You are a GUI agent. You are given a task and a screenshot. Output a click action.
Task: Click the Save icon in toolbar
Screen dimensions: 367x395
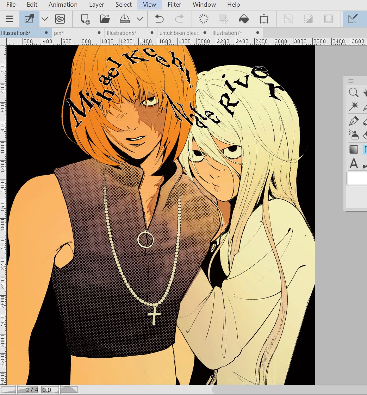pyautogui.click(x=125, y=19)
